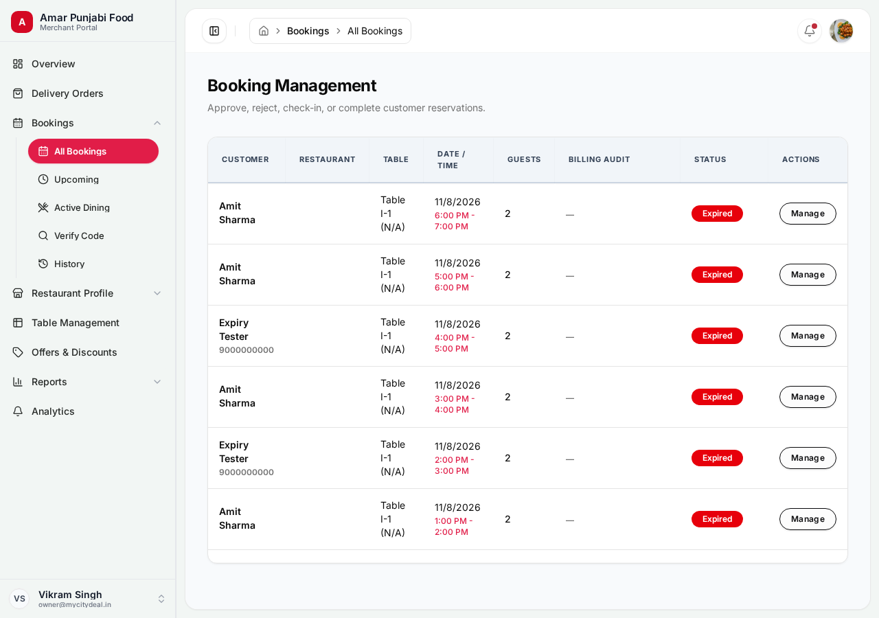Toggle the sidebar collapse icon

pyautogui.click(x=214, y=31)
